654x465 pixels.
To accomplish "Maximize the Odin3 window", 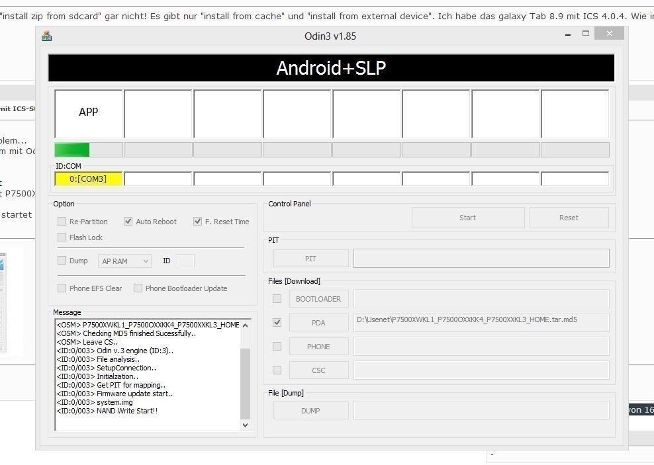I will tap(586, 34).
